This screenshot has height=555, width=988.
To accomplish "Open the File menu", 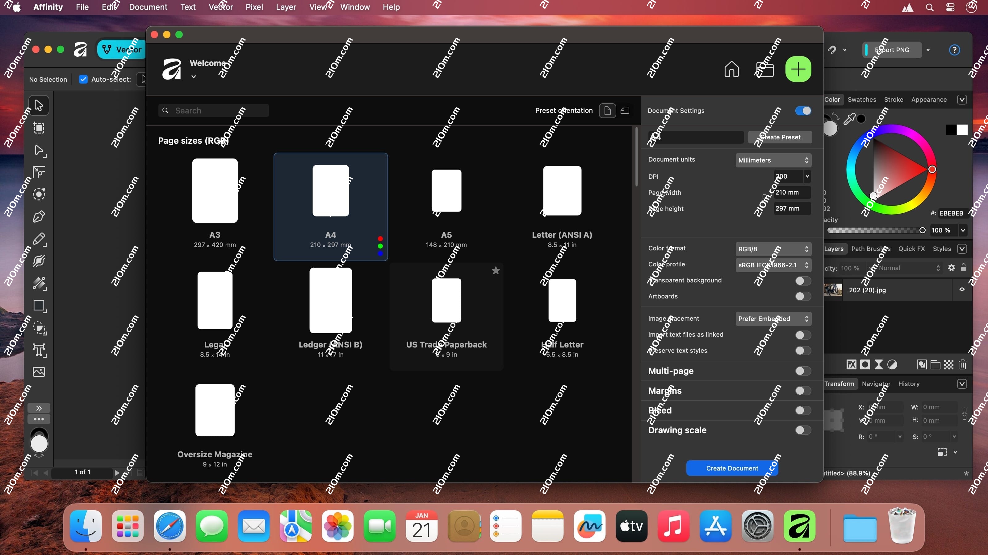I will click(x=82, y=7).
